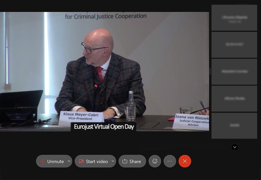Leave the meeting with the red X button
The width and height of the screenshot is (261, 180).
(x=185, y=161)
